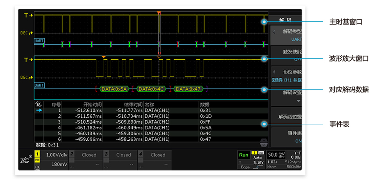Click the T trigger level marker in main window
Screen dimensions: 382x182
click(29, 15)
